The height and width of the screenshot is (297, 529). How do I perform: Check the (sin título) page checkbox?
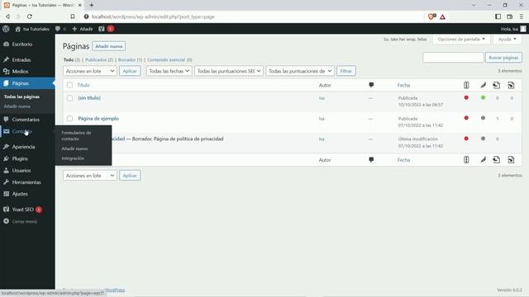click(69, 98)
